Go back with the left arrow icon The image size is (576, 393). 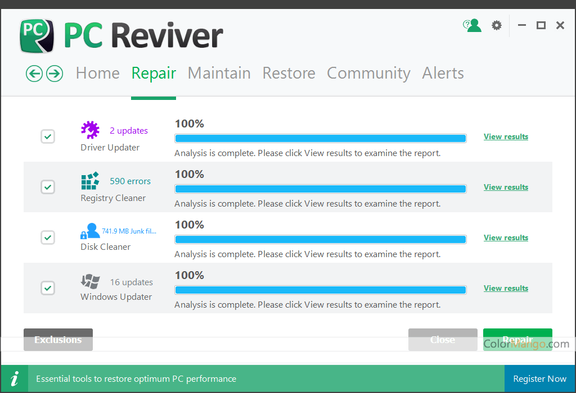(34, 74)
